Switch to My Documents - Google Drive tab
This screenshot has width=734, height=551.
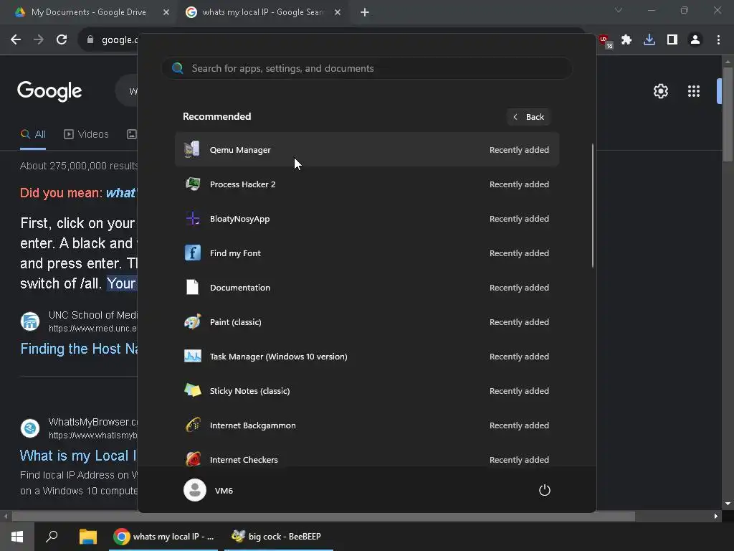coord(87,12)
